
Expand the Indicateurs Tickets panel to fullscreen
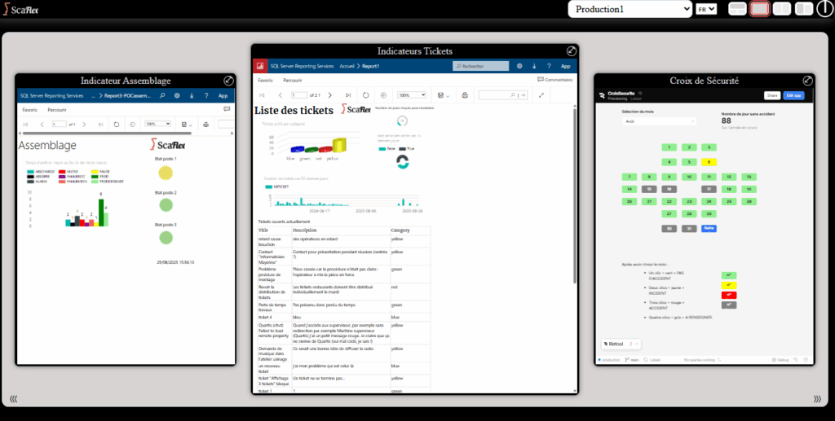(x=572, y=50)
